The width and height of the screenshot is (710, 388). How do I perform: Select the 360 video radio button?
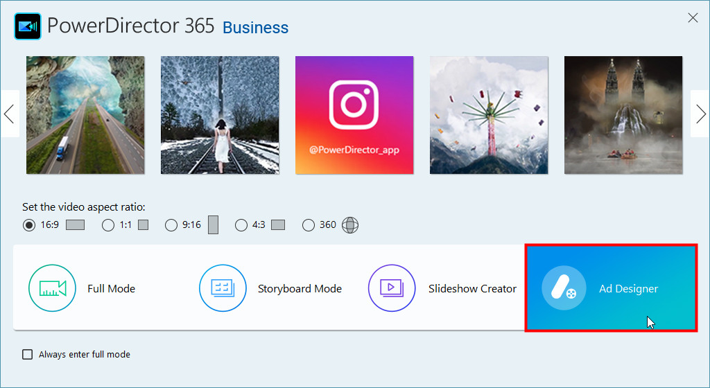pyautogui.click(x=309, y=225)
